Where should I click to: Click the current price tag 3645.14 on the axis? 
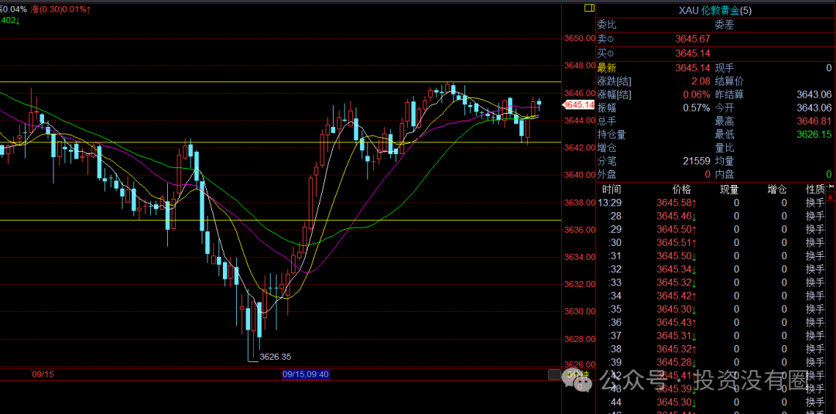(x=579, y=104)
